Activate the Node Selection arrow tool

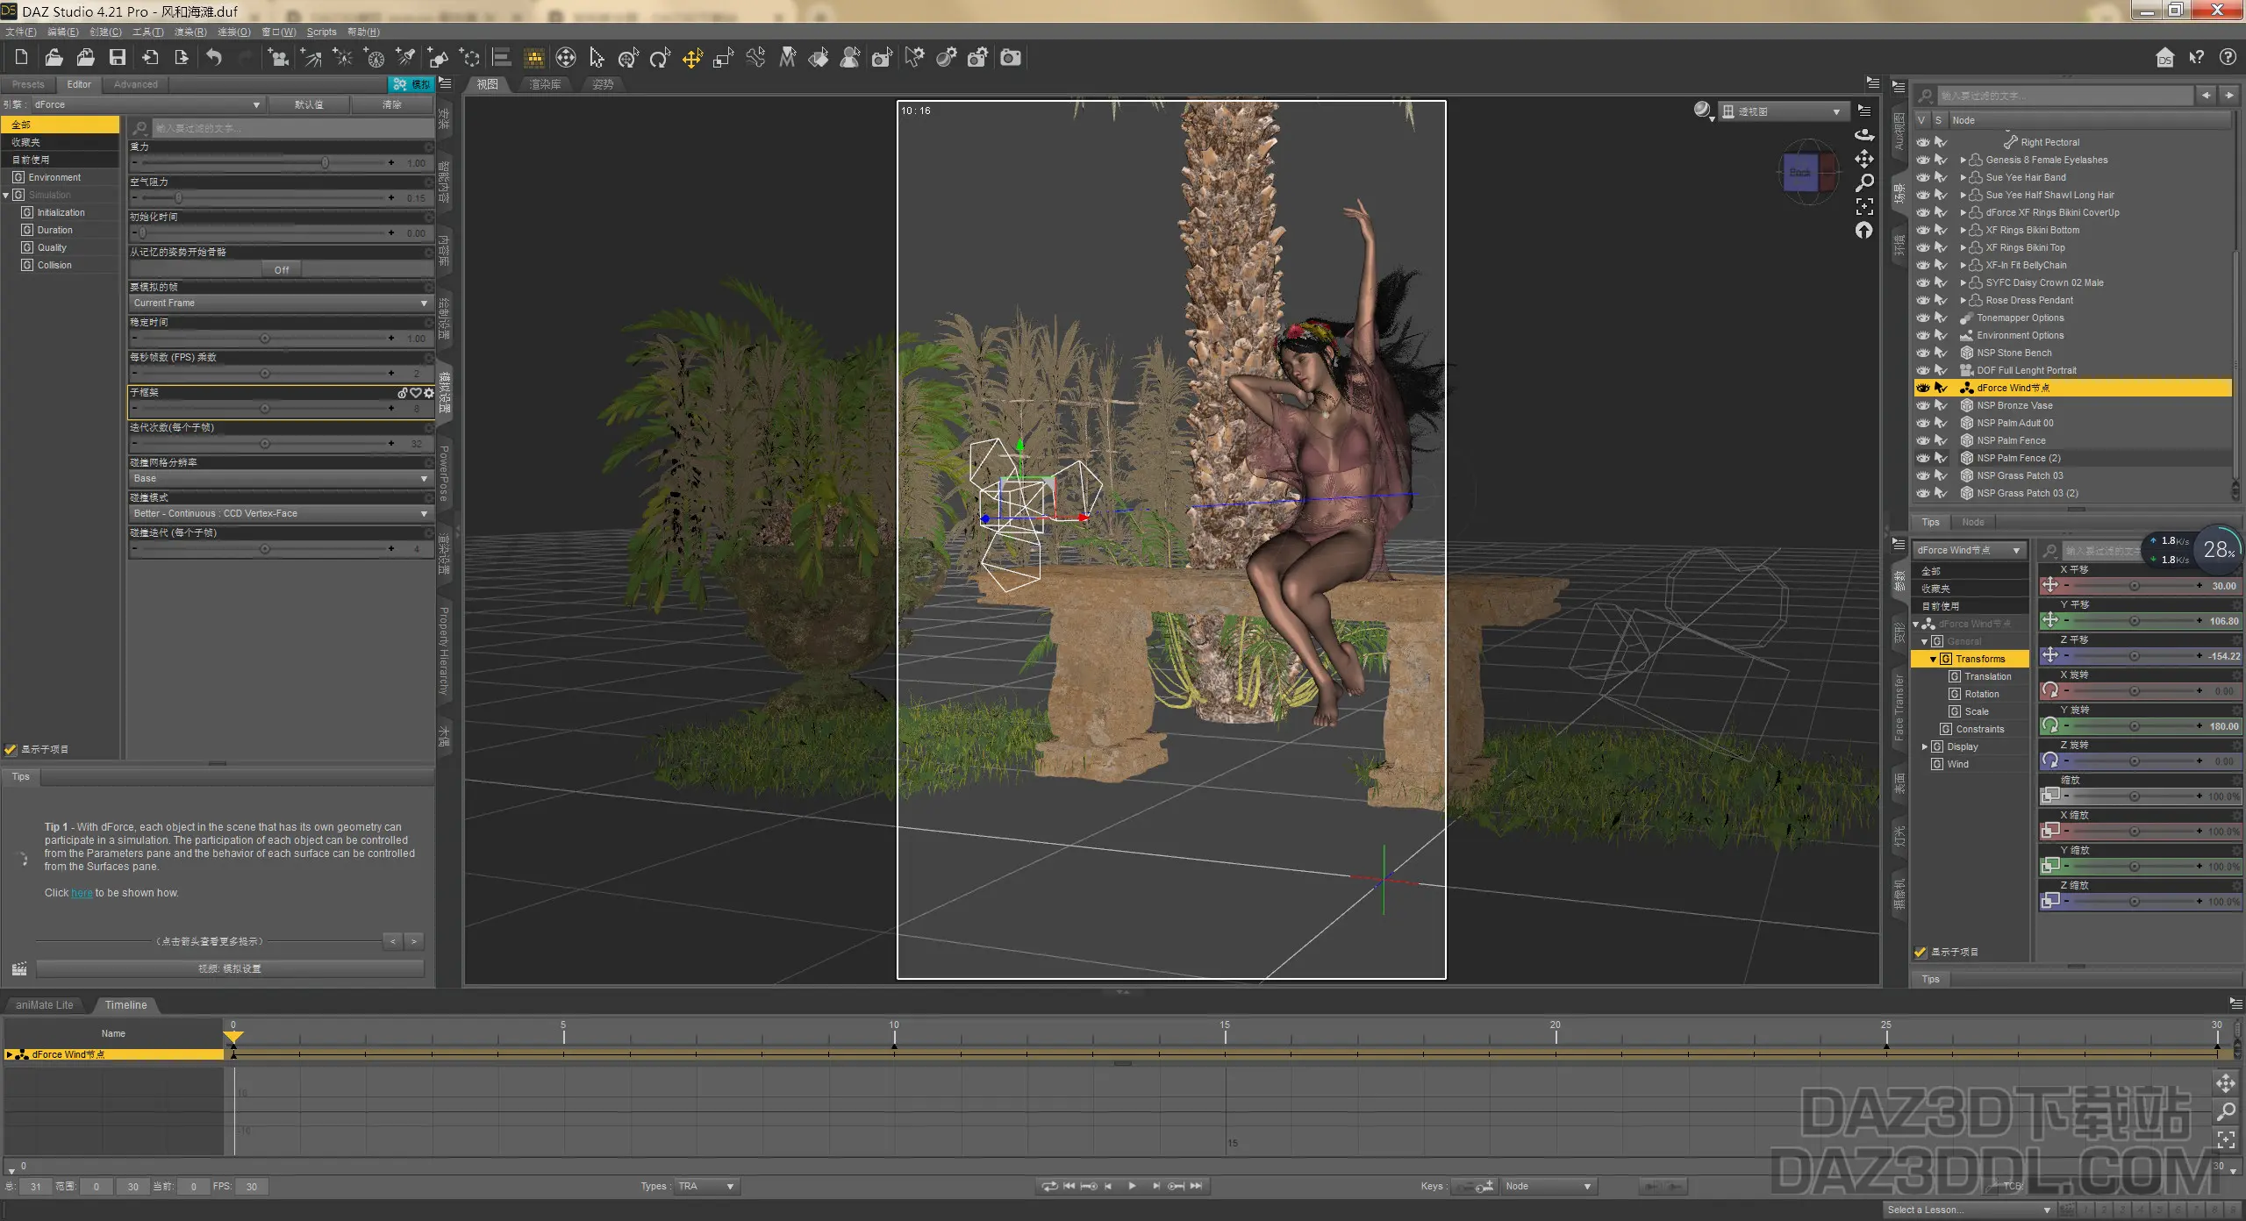[x=597, y=58]
